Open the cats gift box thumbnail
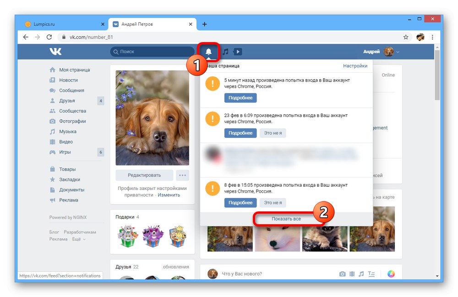 [x=128, y=236]
